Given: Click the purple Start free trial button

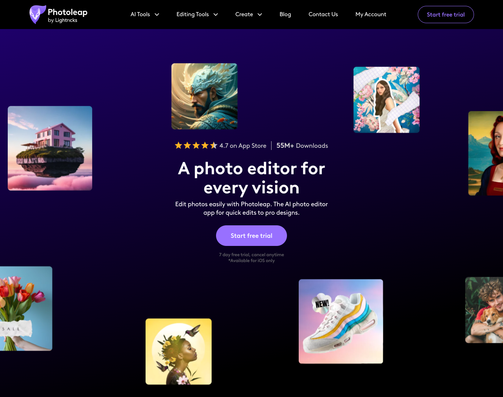Looking at the screenshot, I should 251,236.
